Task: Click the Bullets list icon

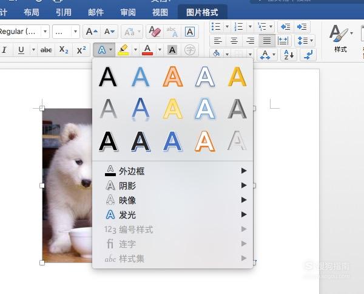Action: click(x=216, y=27)
